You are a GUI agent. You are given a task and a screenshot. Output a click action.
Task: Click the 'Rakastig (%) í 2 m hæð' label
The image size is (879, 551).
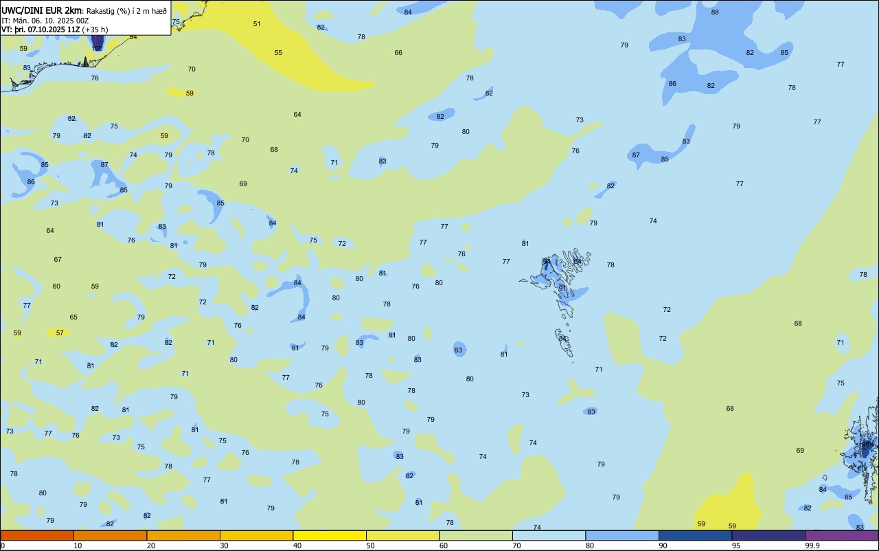(x=126, y=10)
